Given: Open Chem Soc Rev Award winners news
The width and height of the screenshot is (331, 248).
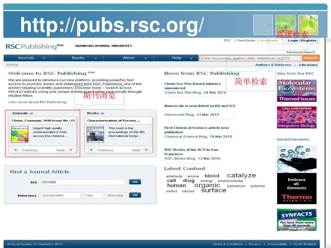Looking at the screenshot, I should click(x=193, y=86).
